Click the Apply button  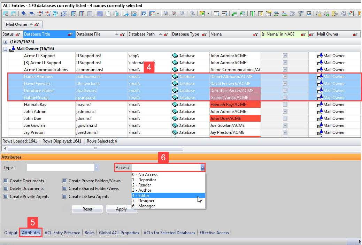[x=121, y=209]
